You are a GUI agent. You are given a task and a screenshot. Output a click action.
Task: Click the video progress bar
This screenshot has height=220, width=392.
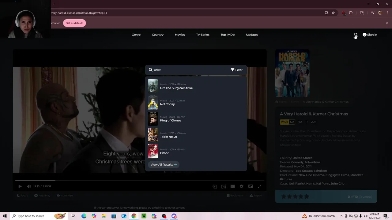click(x=140, y=180)
